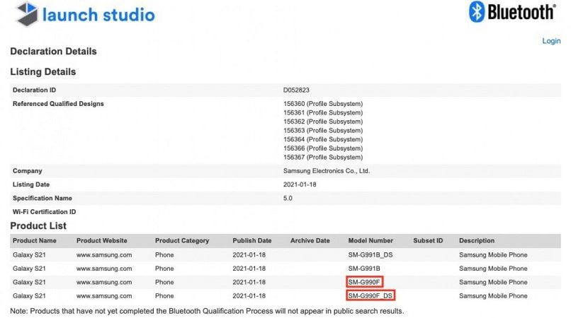This screenshot has height=318, width=571.
Task: Click the Launch Studio logo icon
Action: (27, 14)
